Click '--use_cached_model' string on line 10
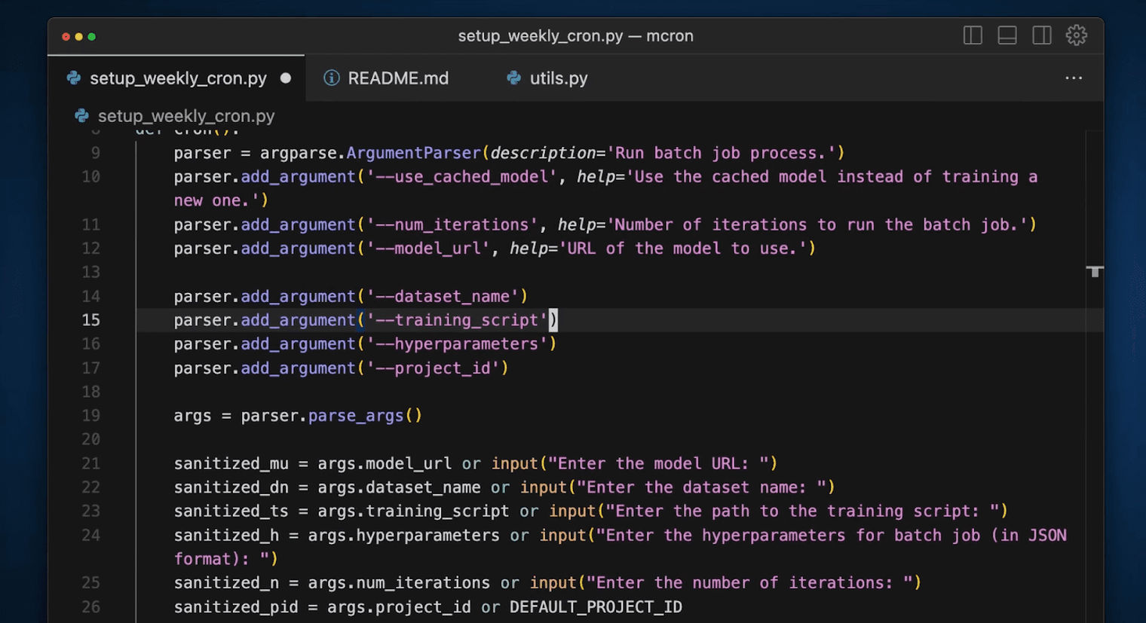Screen dimensions: 1146x623 tap(461, 177)
